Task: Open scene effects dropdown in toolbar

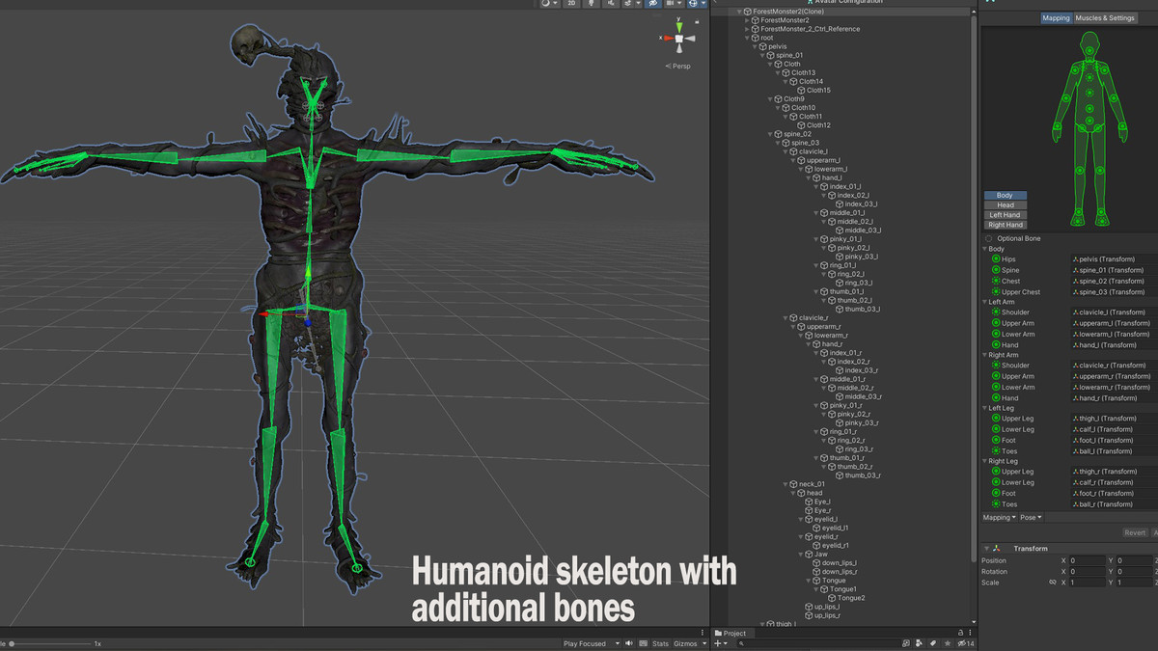Action: 638,3
